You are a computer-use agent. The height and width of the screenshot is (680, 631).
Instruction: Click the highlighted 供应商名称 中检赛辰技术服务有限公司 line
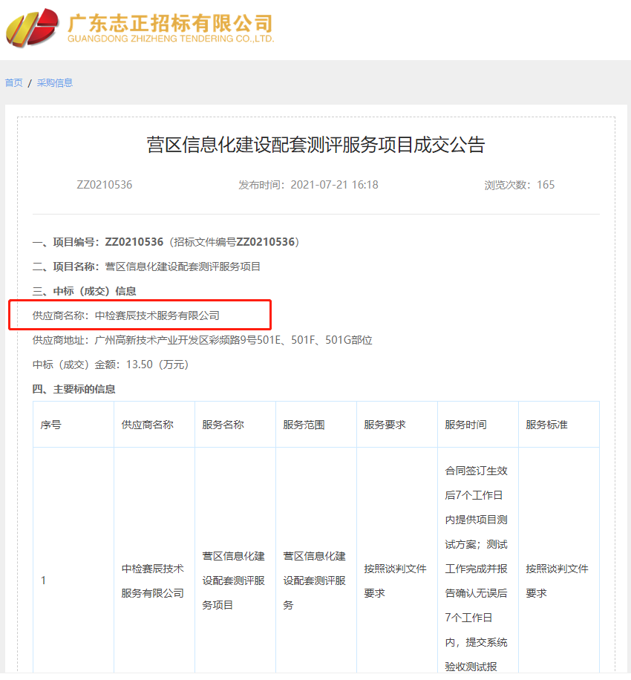(126, 316)
